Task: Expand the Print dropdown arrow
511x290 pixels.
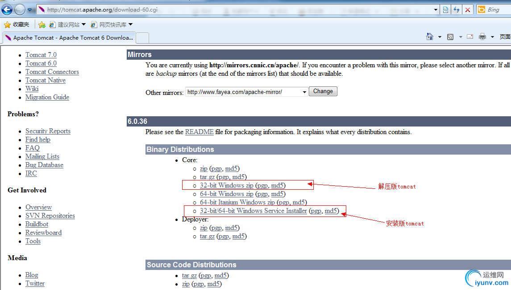Action: click(x=492, y=37)
